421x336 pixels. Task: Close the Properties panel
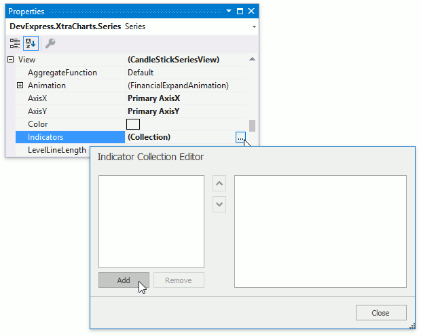coord(251,11)
